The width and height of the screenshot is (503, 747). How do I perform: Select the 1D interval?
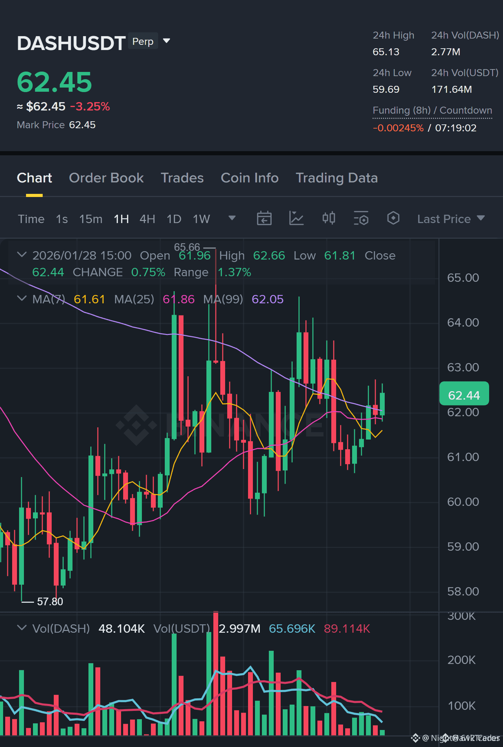(x=174, y=219)
